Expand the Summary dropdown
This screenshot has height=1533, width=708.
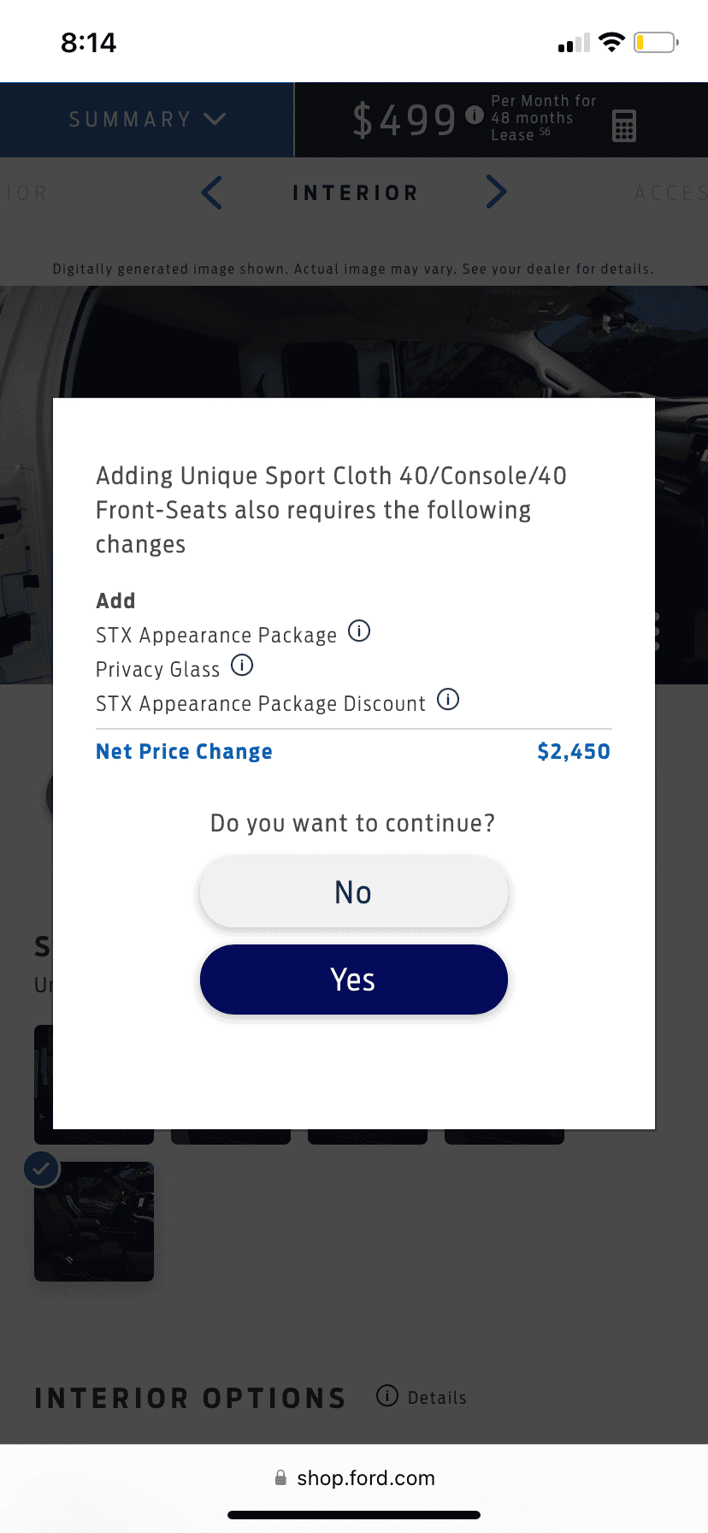(x=147, y=120)
